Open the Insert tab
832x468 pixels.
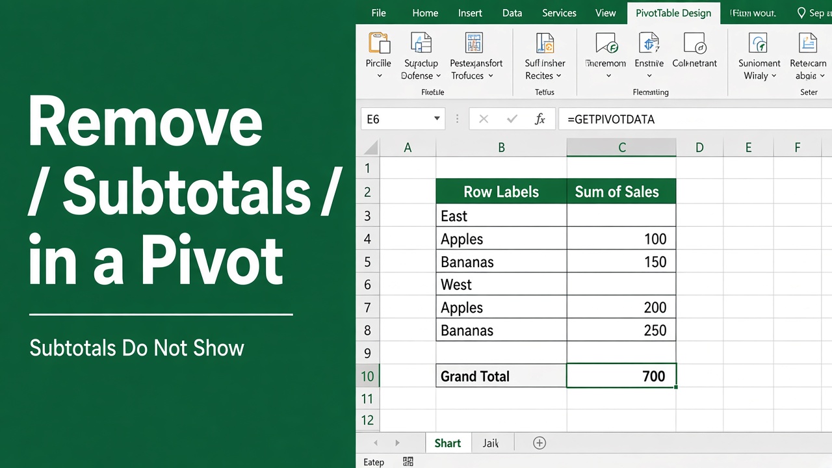470,13
